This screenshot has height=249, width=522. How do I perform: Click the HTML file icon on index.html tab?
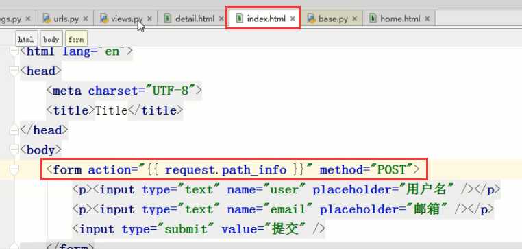pyautogui.click(x=239, y=19)
